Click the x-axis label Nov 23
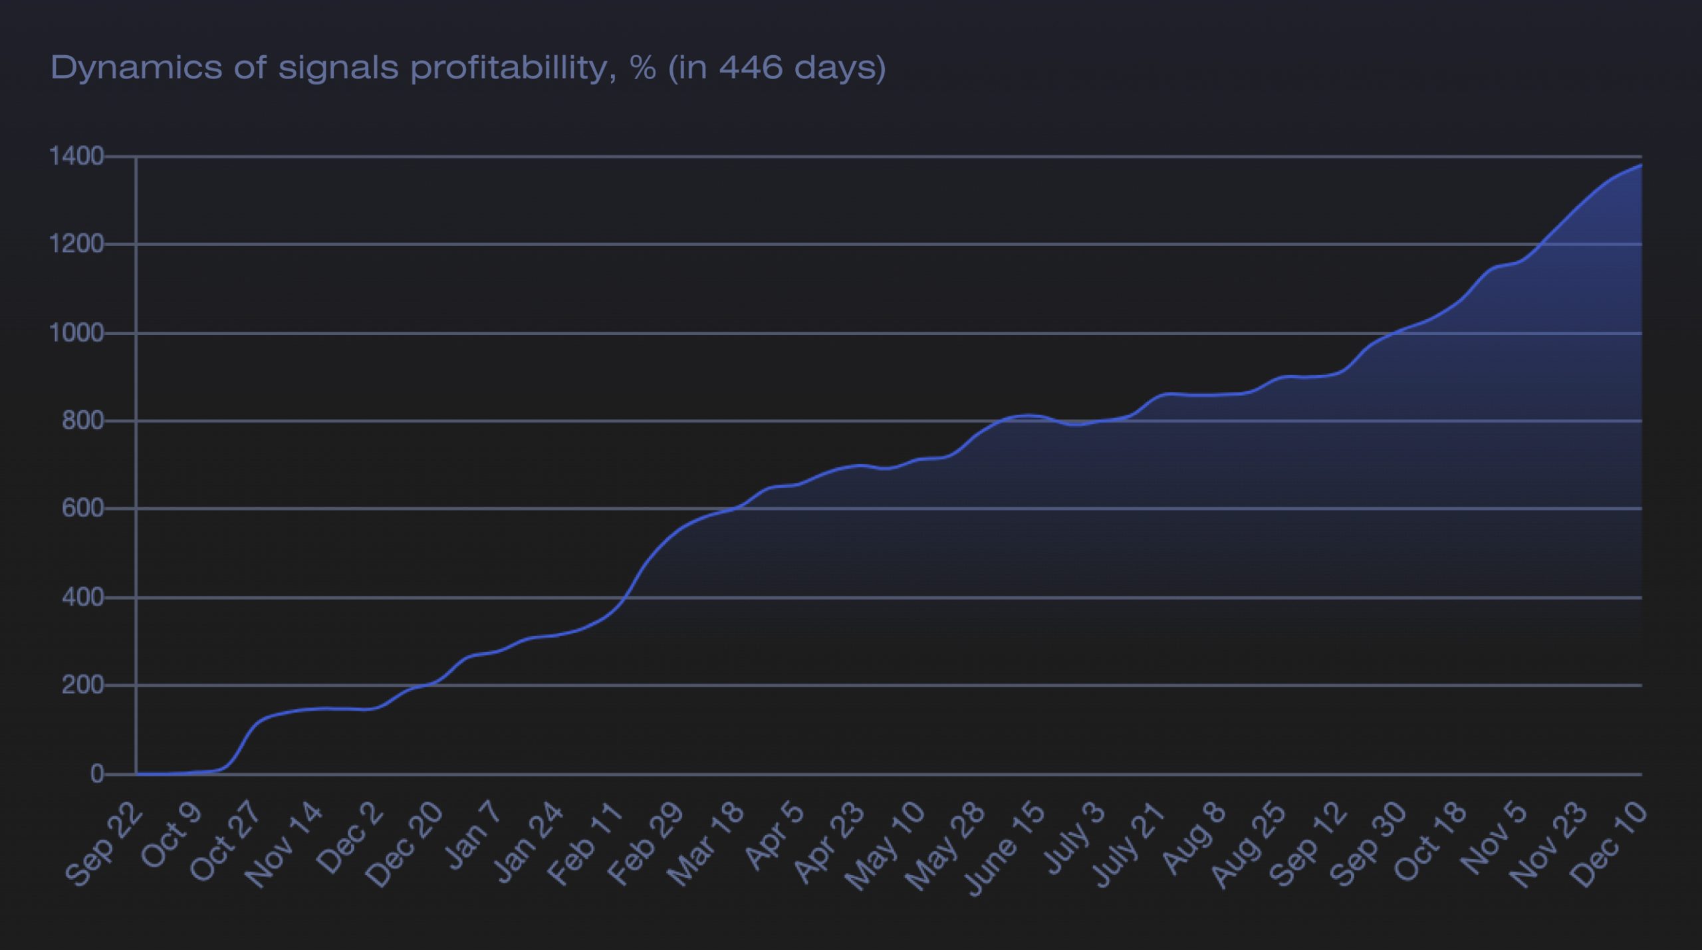 [1549, 845]
